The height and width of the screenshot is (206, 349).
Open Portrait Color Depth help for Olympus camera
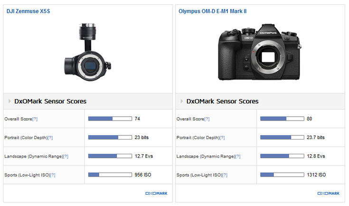tap(222, 138)
